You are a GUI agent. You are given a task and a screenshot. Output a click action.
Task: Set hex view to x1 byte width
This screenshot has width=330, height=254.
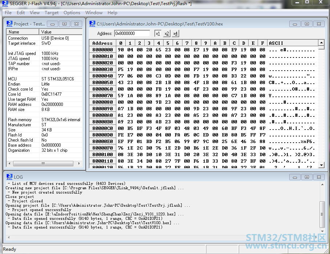click(158, 33)
